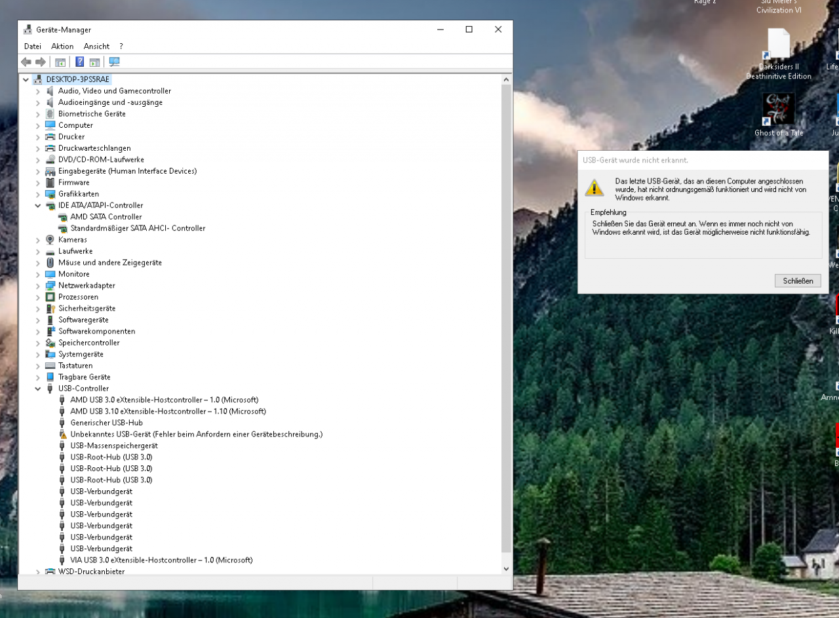Select the Softwaregeräte category

click(x=83, y=320)
